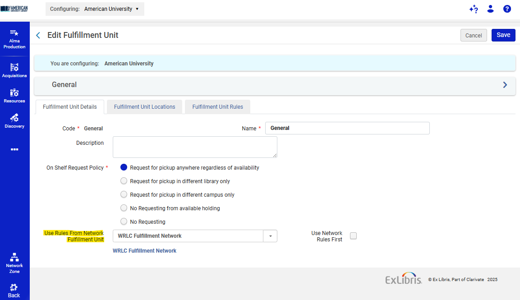Open Discovery configuration in sidebar

(x=14, y=118)
